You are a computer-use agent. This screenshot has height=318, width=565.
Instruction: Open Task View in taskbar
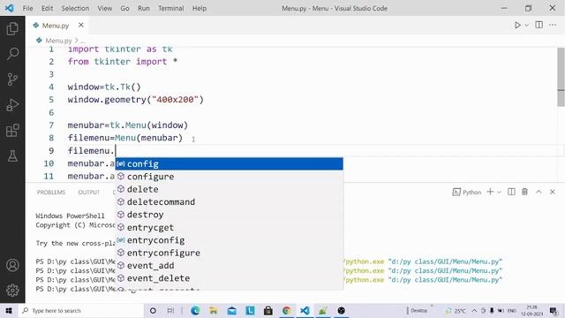pyautogui.click(x=170, y=310)
